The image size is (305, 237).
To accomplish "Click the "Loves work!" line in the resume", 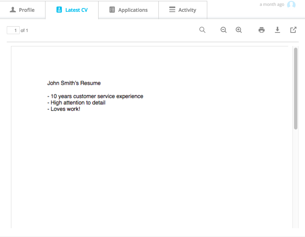I will pos(65,109).
